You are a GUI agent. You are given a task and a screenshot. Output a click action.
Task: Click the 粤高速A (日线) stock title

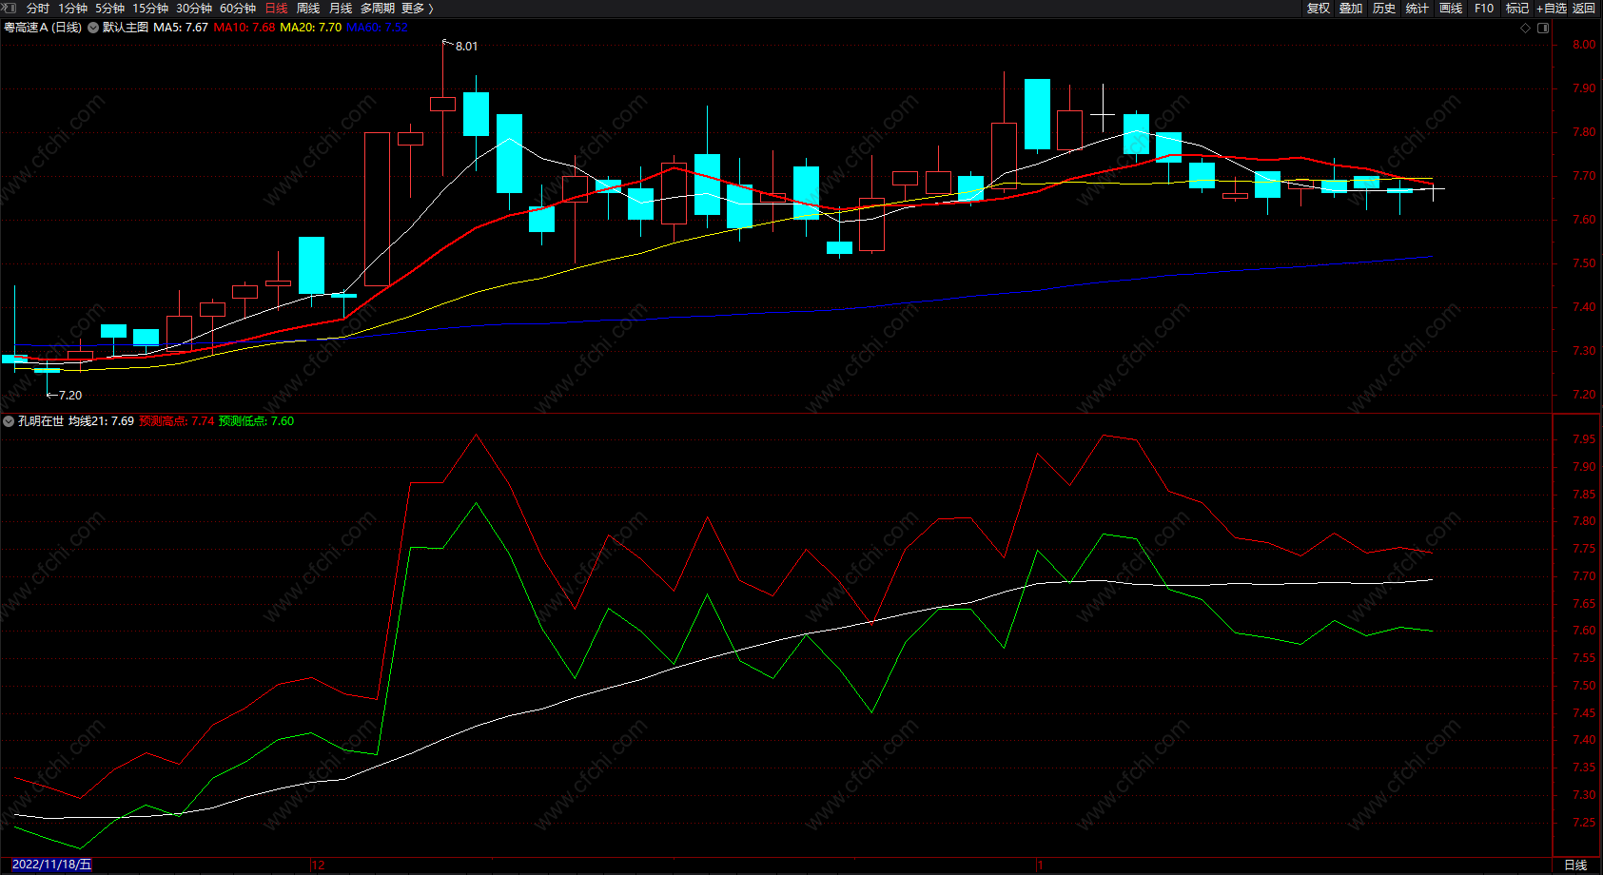pos(43,28)
